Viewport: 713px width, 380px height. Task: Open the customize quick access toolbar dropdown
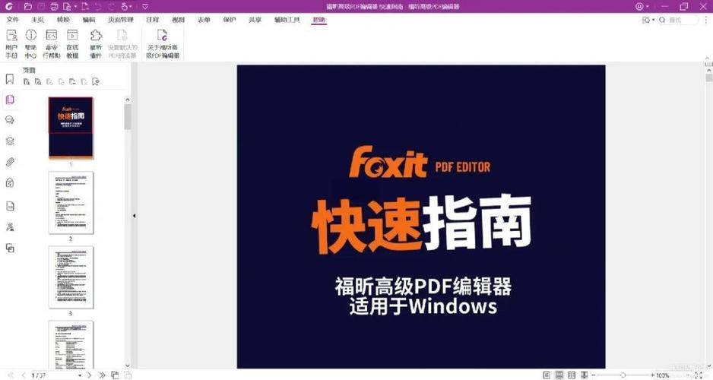pos(145,7)
